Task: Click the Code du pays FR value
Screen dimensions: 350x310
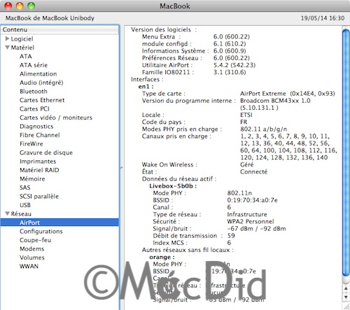Action: point(244,122)
